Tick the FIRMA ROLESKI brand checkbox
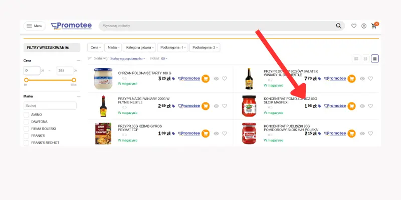The image size is (401, 200). [26, 129]
